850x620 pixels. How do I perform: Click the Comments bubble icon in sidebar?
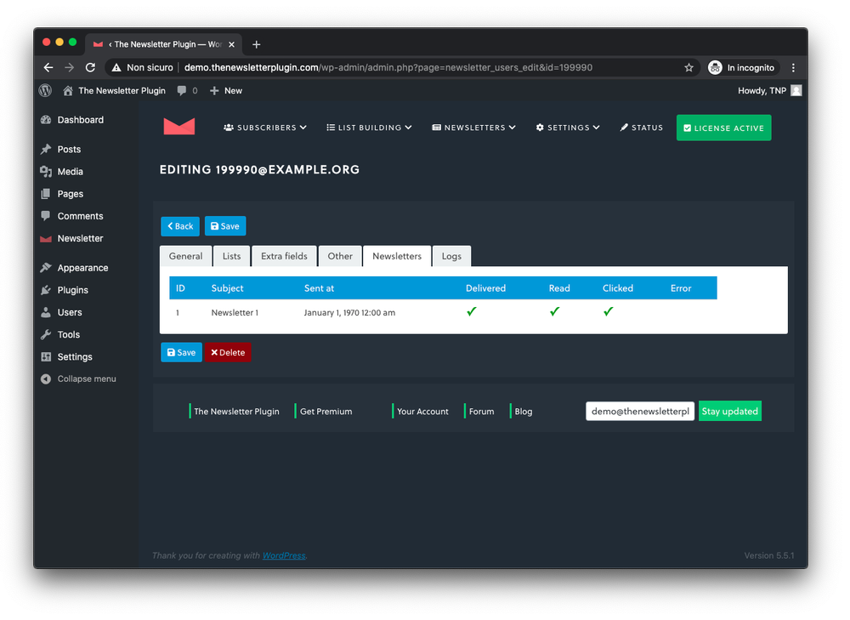pos(46,216)
